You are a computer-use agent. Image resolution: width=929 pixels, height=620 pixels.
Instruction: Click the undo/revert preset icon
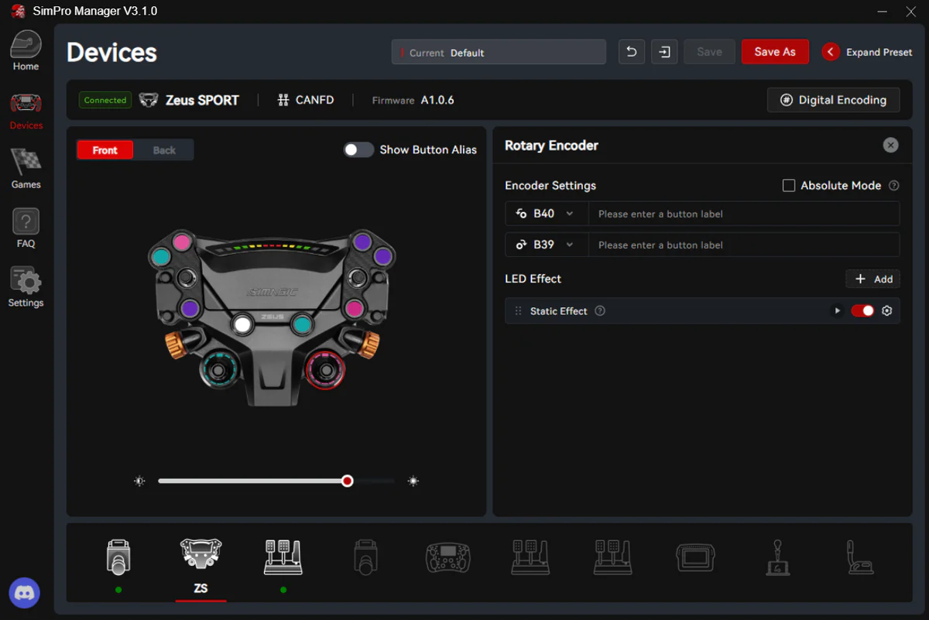[x=632, y=52]
